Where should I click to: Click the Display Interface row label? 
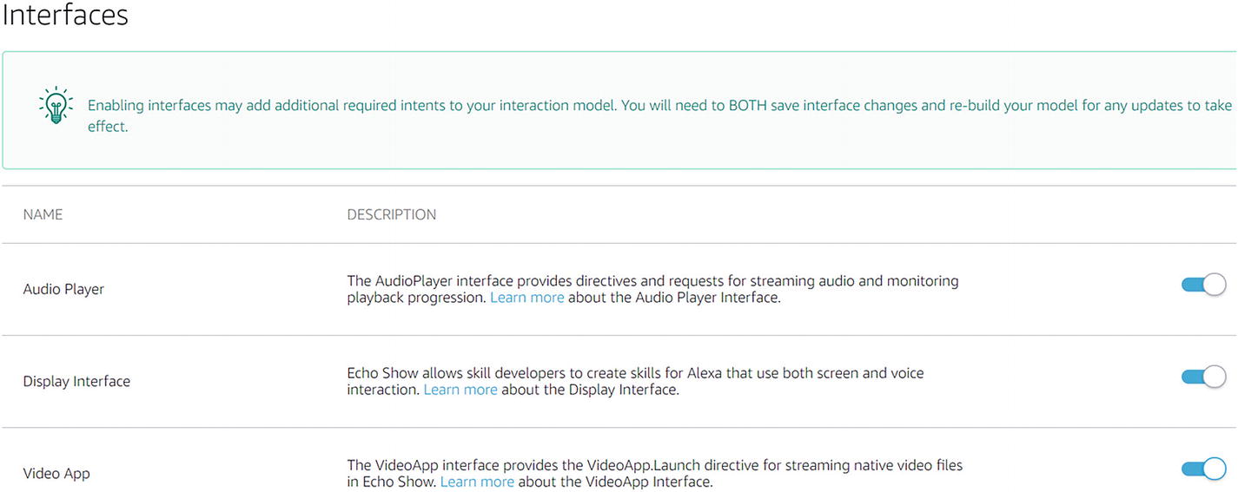tap(76, 381)
